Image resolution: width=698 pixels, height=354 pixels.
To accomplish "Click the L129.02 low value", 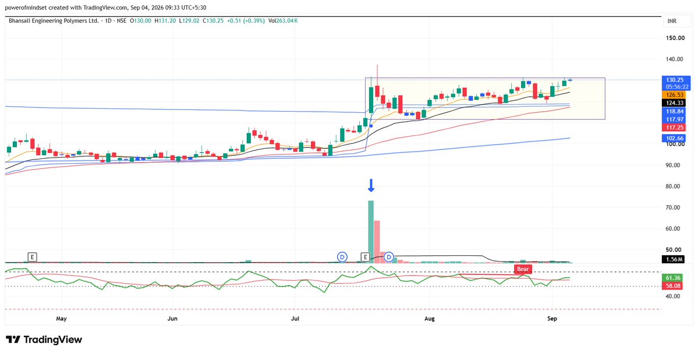I will click(x=189, y=21).
